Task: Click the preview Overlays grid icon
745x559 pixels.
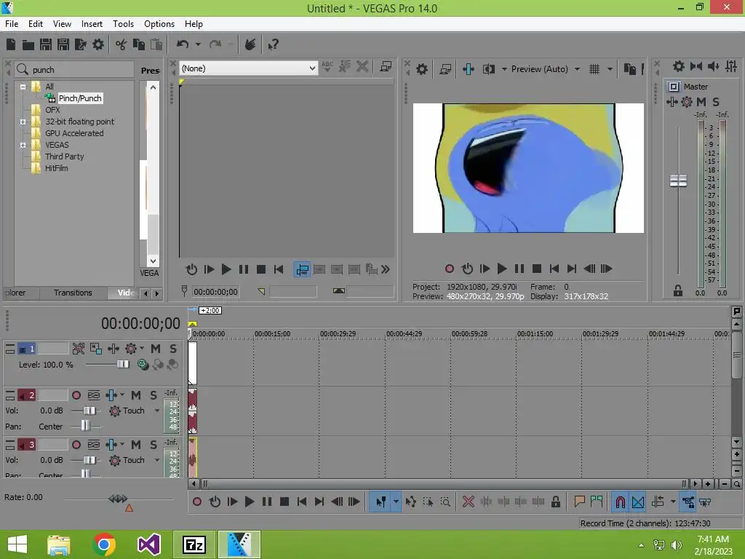Action: pyautogui.click(x=594, y=69)
